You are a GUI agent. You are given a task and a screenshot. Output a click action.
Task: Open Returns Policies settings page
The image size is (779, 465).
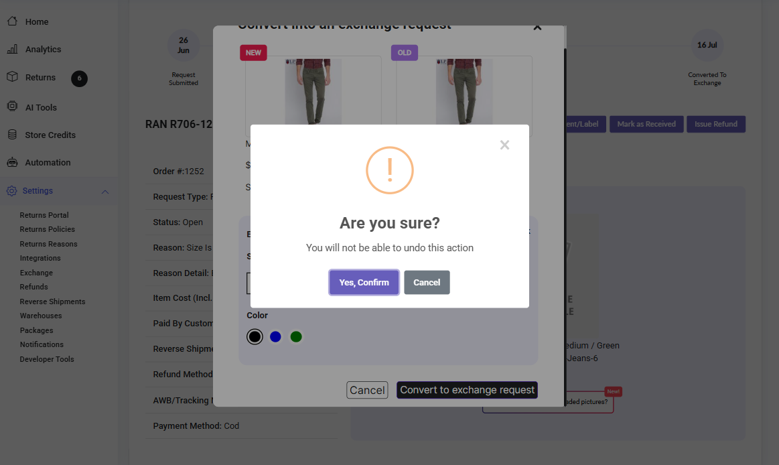(48, 229)
